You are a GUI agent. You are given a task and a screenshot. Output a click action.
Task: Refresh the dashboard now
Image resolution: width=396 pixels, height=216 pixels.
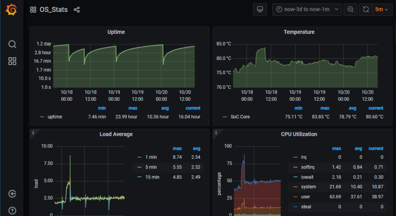click(366, 9)
